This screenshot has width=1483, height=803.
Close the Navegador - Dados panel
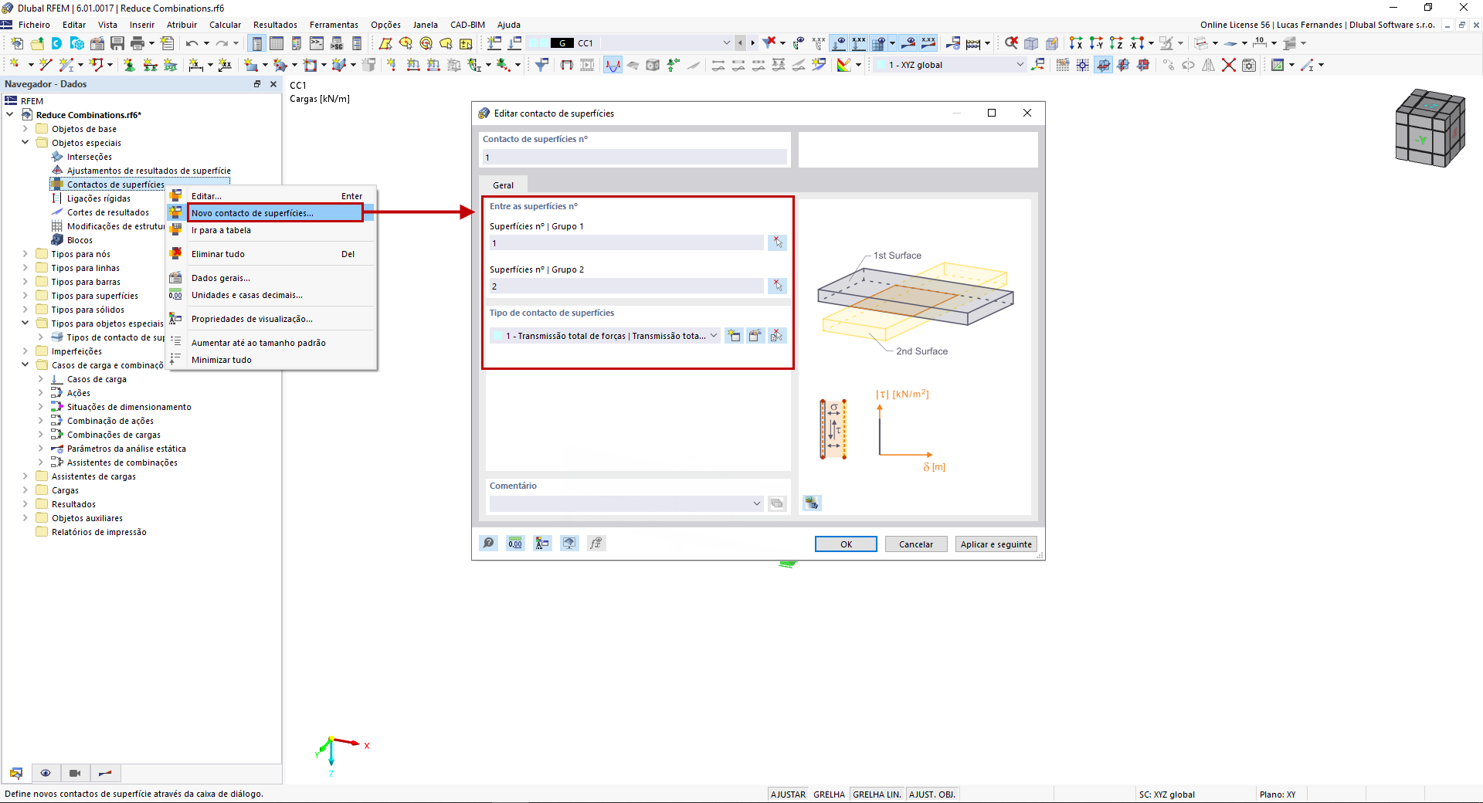click(x=273, y=84)
